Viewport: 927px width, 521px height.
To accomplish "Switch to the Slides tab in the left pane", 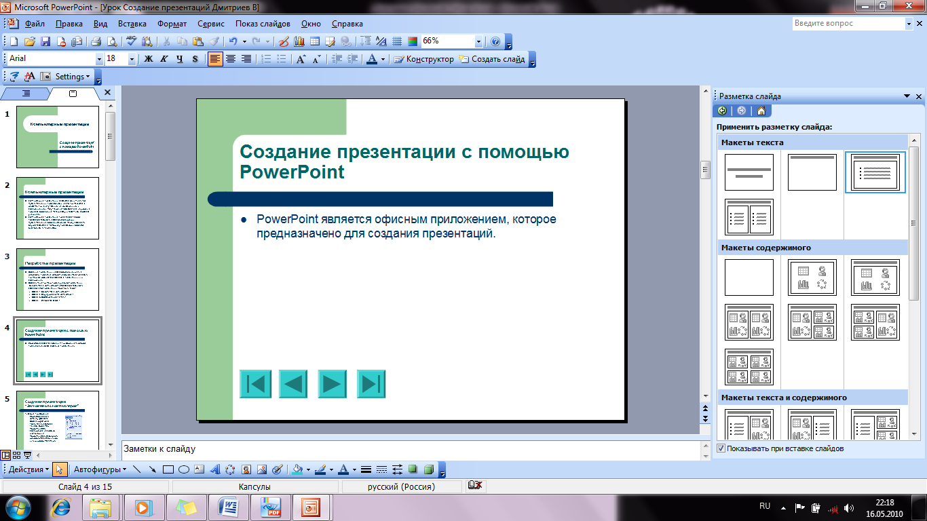I will pos(73,94).
